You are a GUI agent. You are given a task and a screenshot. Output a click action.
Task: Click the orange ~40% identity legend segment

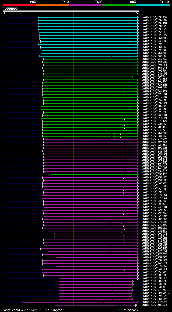click(53, 5)
